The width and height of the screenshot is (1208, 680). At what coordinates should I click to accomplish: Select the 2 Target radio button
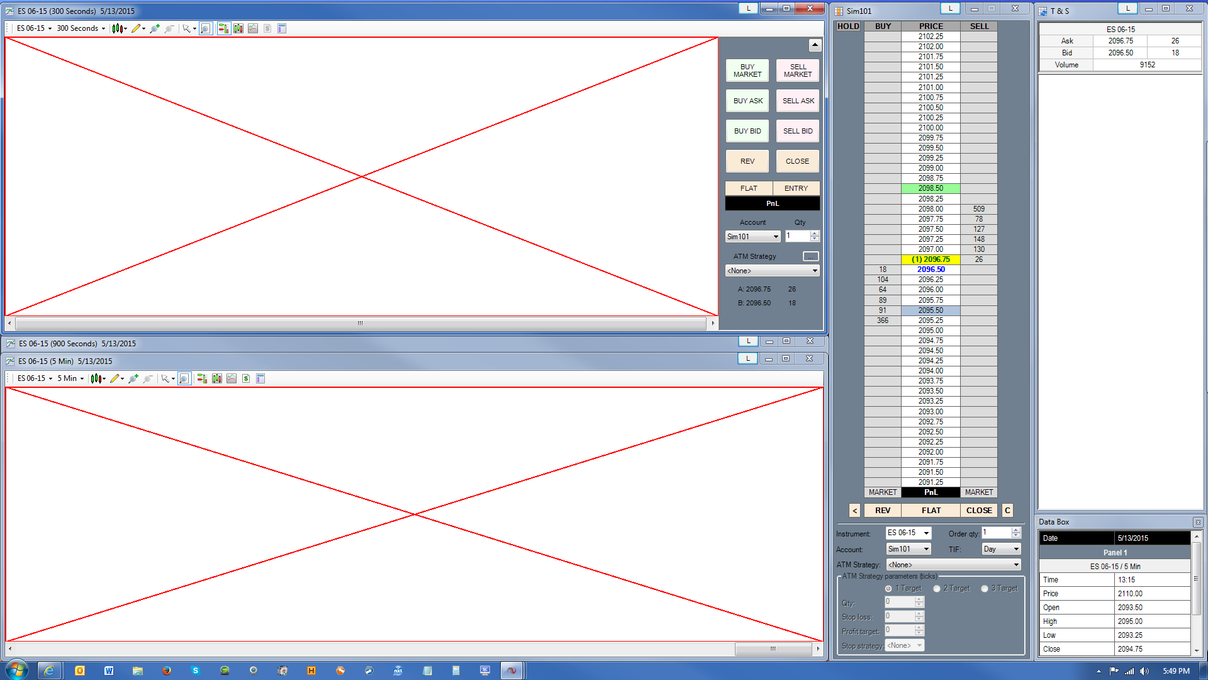937,589
